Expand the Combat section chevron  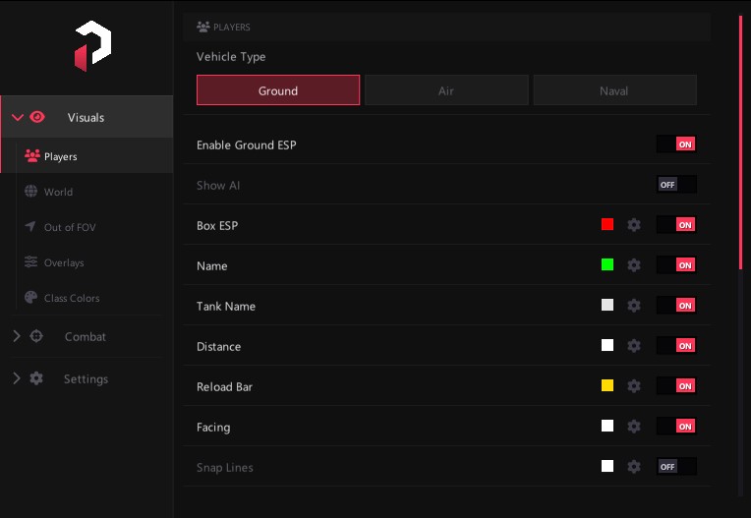(17, 336)
